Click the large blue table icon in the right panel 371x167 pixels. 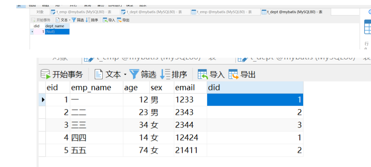coord(368,27)
